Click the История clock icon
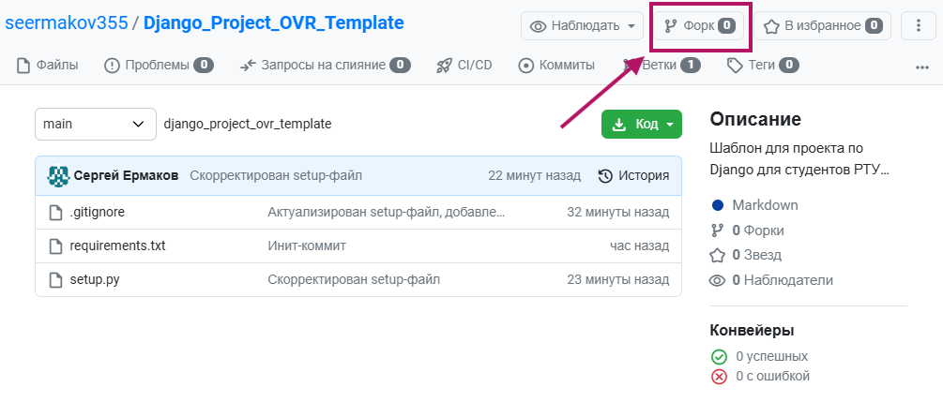 [605, 175]
